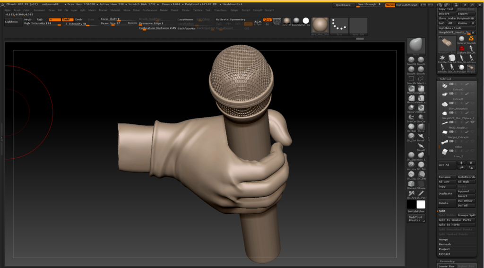Click the SwitchColor button
The image size is (484, 268).
click(x=416, y=211)
